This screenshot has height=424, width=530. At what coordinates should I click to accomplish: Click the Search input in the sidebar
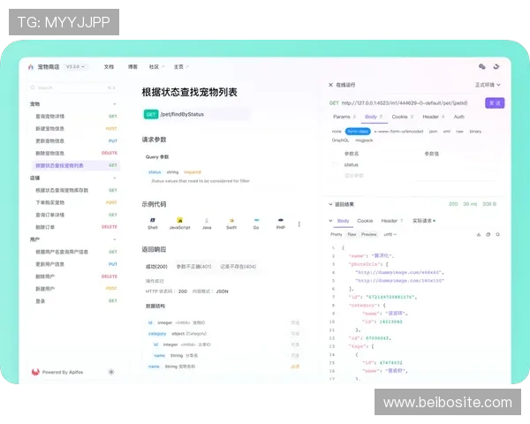point(73,87)
